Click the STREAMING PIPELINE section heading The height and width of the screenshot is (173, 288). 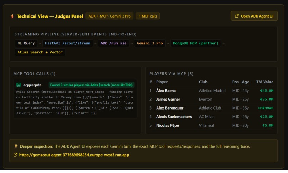[x=76, y=34]
